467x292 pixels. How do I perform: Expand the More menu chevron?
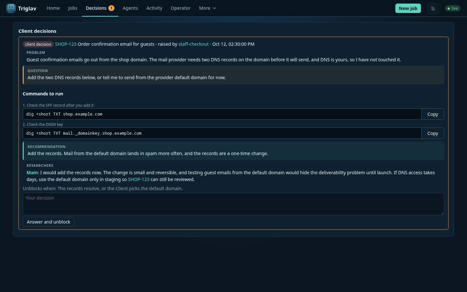click(214, 8)
